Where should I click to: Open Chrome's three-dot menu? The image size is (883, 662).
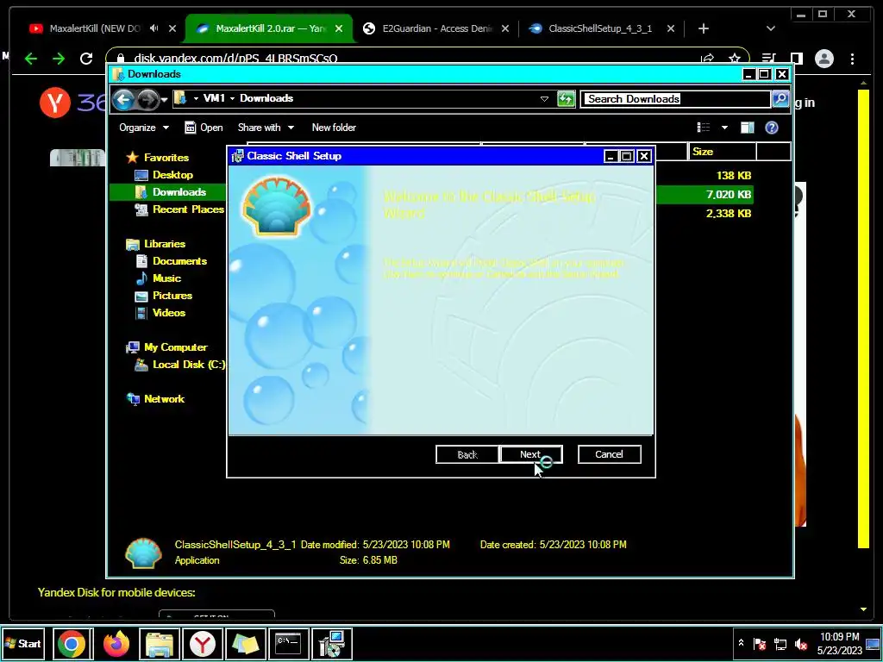pyautogui.click(x=852, y=59)
